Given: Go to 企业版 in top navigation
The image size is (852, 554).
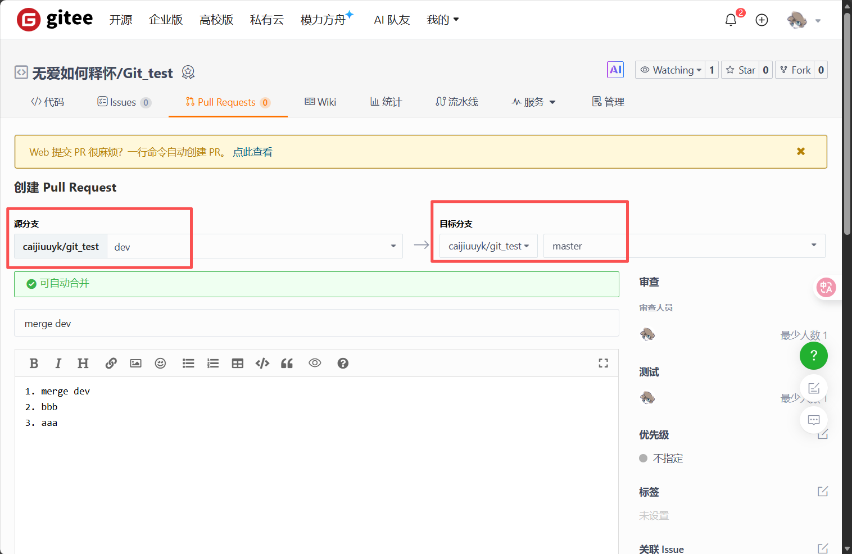Looking at the screenshot, I should click(166, 20).
